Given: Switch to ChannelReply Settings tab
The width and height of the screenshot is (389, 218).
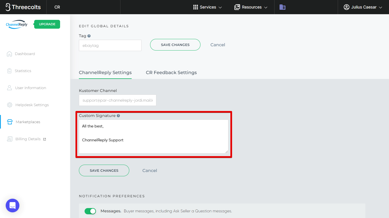Looking at the screenshot, I should pos(105,73).
